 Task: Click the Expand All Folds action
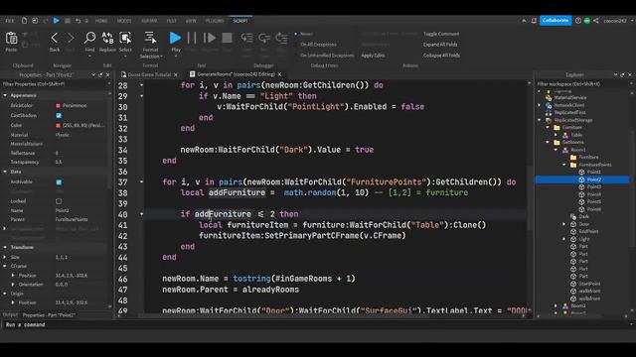(440, 45)
